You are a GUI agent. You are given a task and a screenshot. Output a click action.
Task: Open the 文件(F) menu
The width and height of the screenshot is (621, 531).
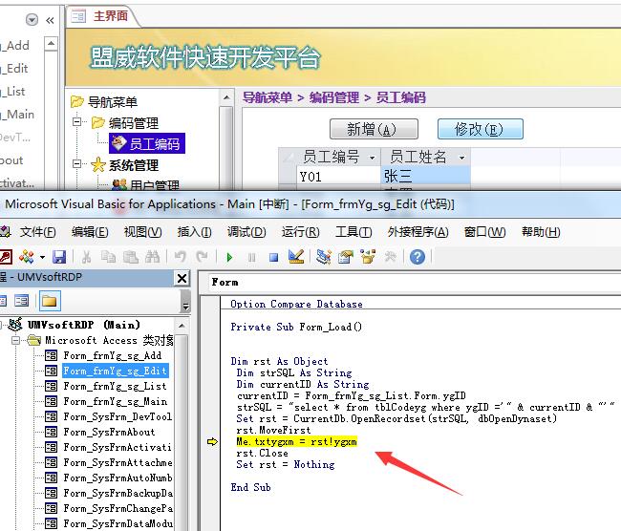(38, 232)
